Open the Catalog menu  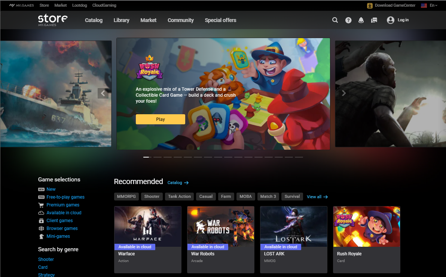point(94,20)
